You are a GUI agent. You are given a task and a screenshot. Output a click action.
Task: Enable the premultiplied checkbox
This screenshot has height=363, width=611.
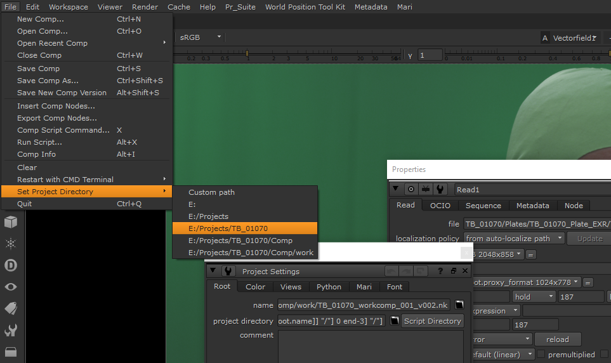click(541, 355)
